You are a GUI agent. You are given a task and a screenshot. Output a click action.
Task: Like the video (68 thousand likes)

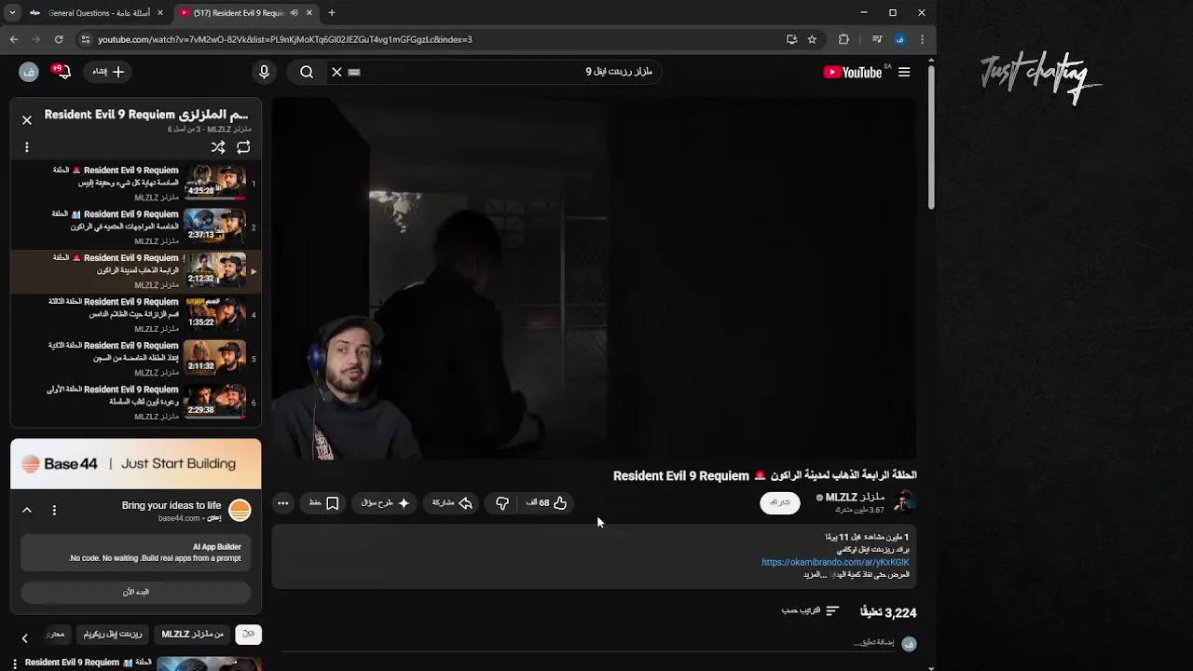[x=547, y=503]
